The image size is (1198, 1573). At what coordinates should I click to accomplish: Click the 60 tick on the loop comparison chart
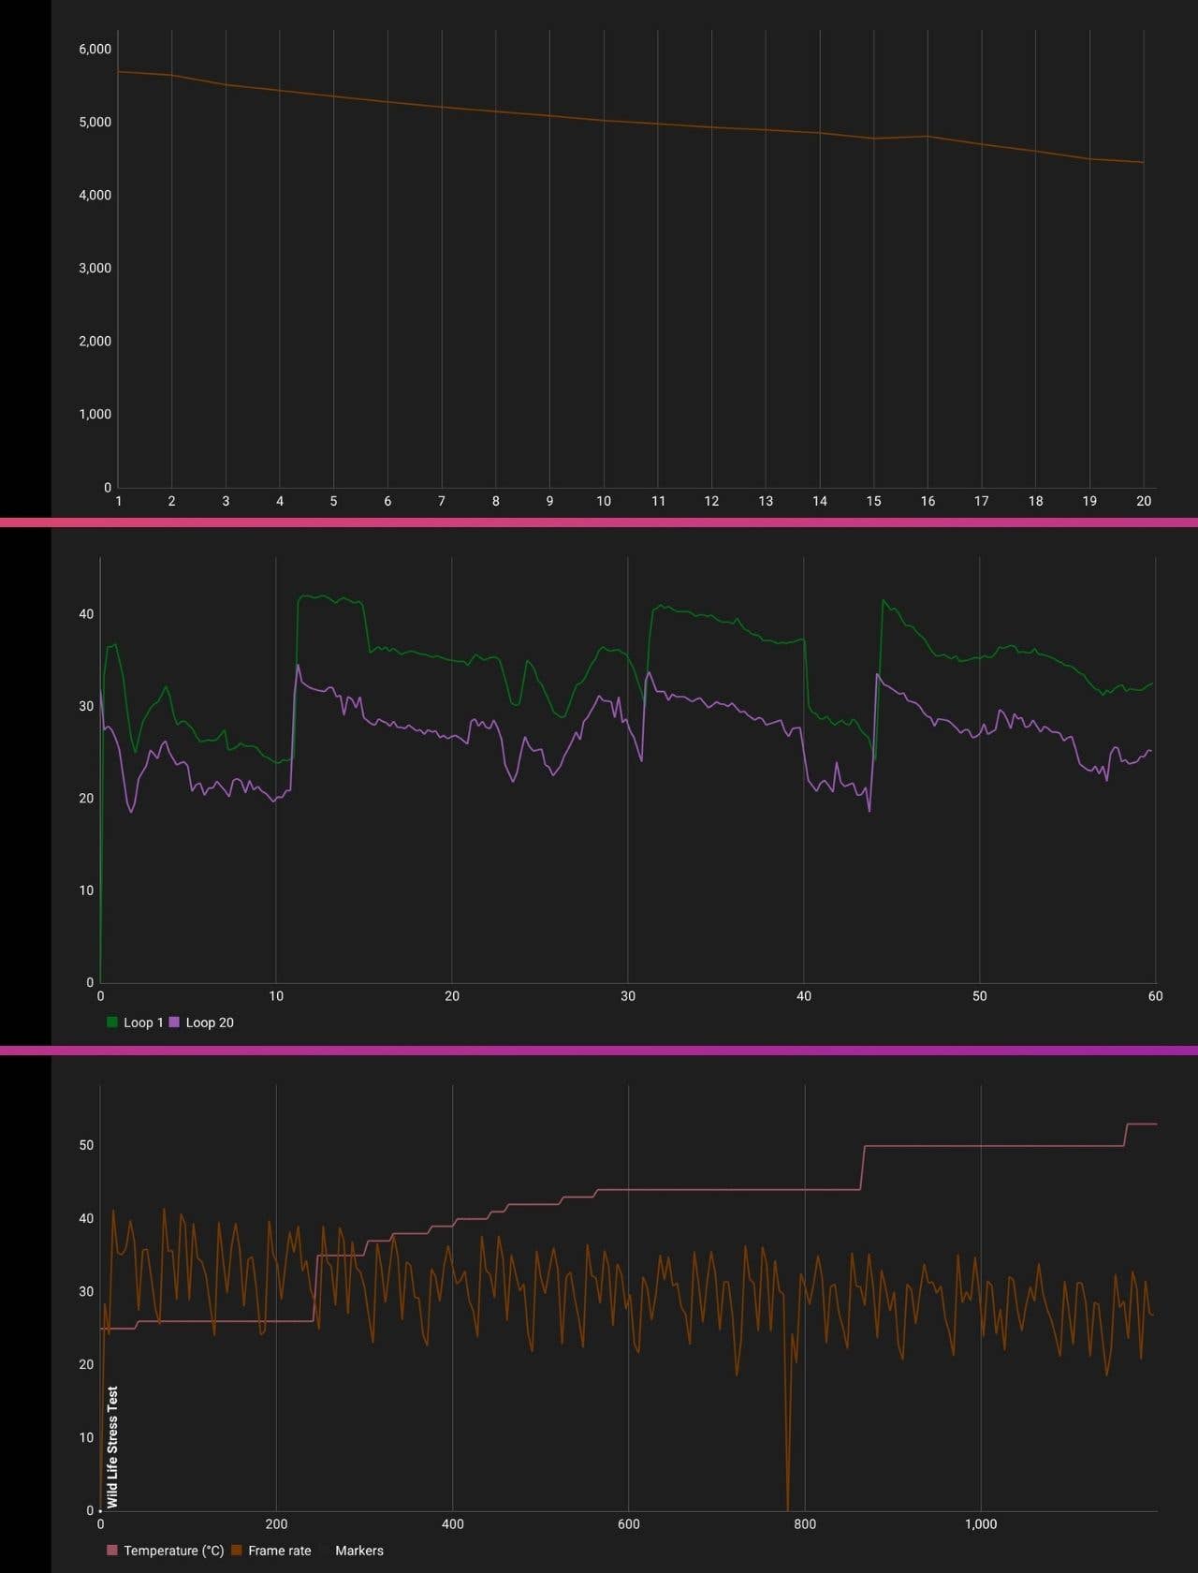pos(1155,996)
